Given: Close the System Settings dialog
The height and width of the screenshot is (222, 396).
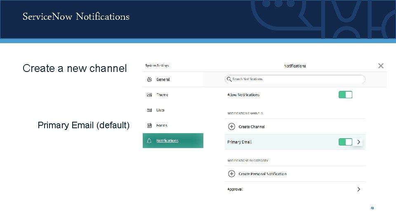Looking at the screenshot, I should coord(381,66).
